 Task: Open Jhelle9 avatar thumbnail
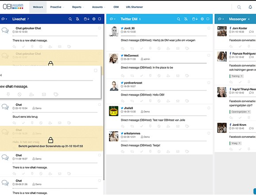click(113, 111)
